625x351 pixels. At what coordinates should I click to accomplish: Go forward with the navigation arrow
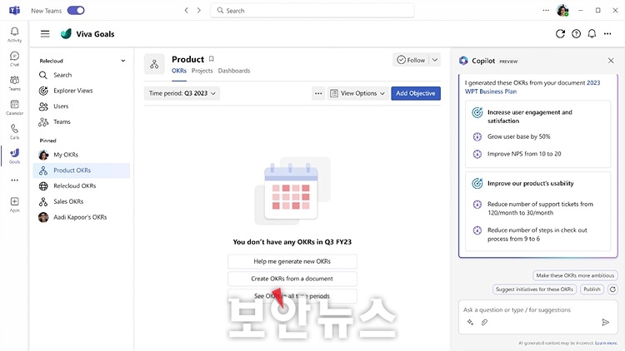click(199, 10)
